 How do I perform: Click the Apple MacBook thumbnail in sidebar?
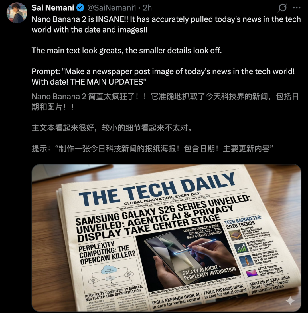pyautogui.click(x=252, y=273)
